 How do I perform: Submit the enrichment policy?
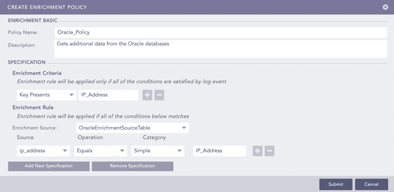336,184
